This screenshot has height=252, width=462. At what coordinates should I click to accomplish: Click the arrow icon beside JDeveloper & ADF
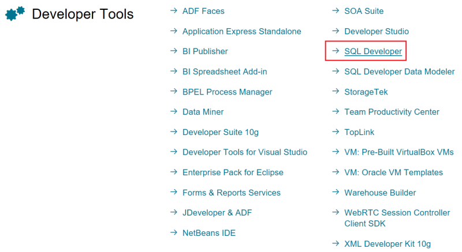point(174,212)
